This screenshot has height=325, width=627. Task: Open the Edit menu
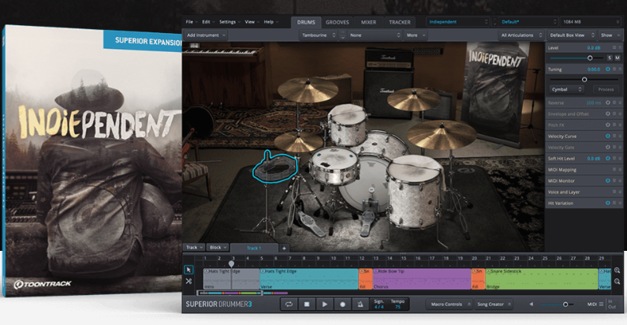pyautogui.click(x=208, y=22)
